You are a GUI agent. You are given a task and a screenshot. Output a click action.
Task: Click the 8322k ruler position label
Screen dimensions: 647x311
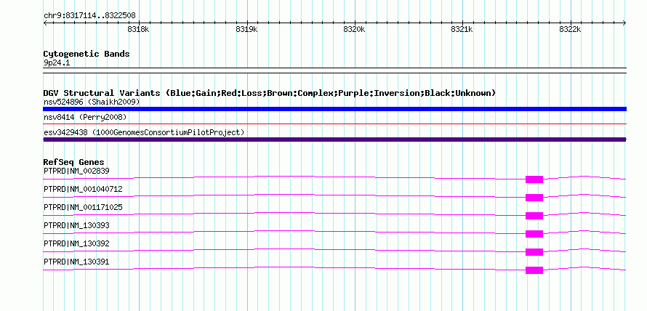[x=570, y=29]
